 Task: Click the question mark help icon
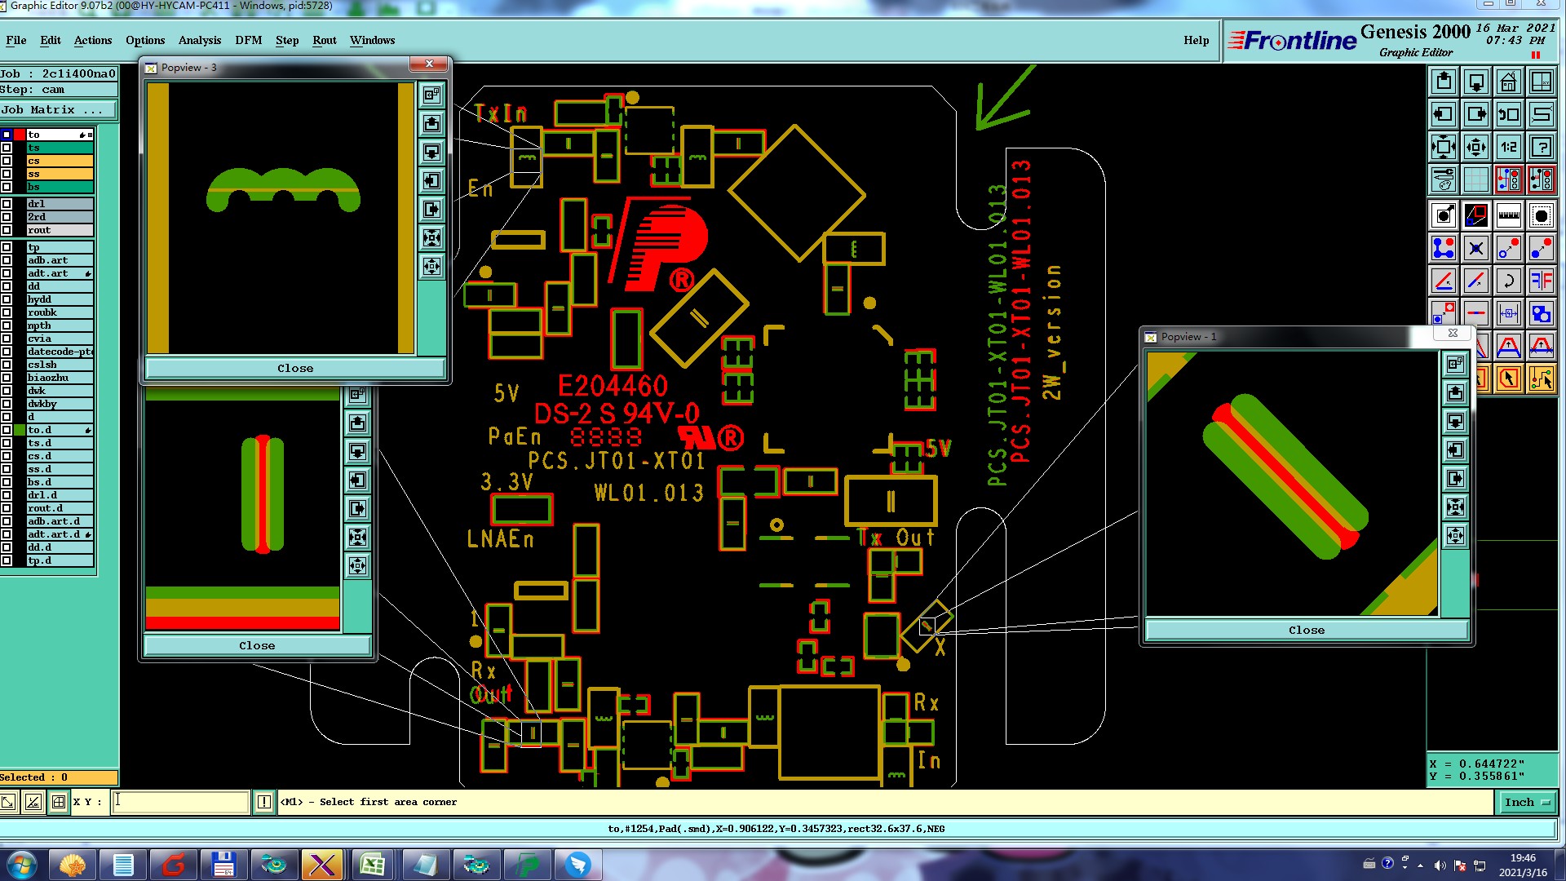[1541, 147]
